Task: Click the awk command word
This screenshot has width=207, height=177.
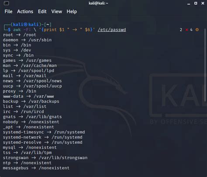Action: coord(17,30)
